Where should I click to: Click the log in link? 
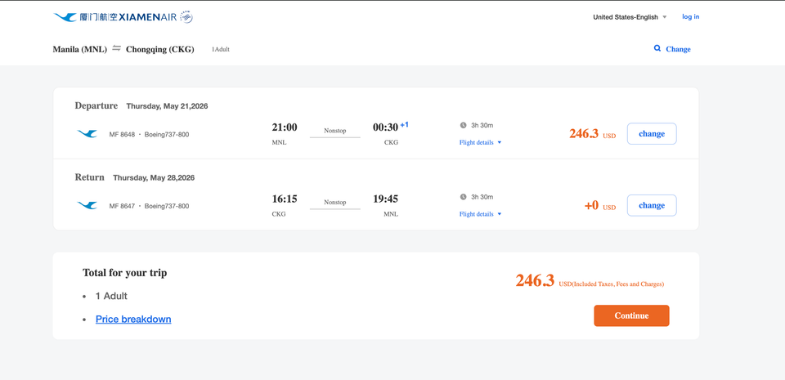[x=690, y=16]
